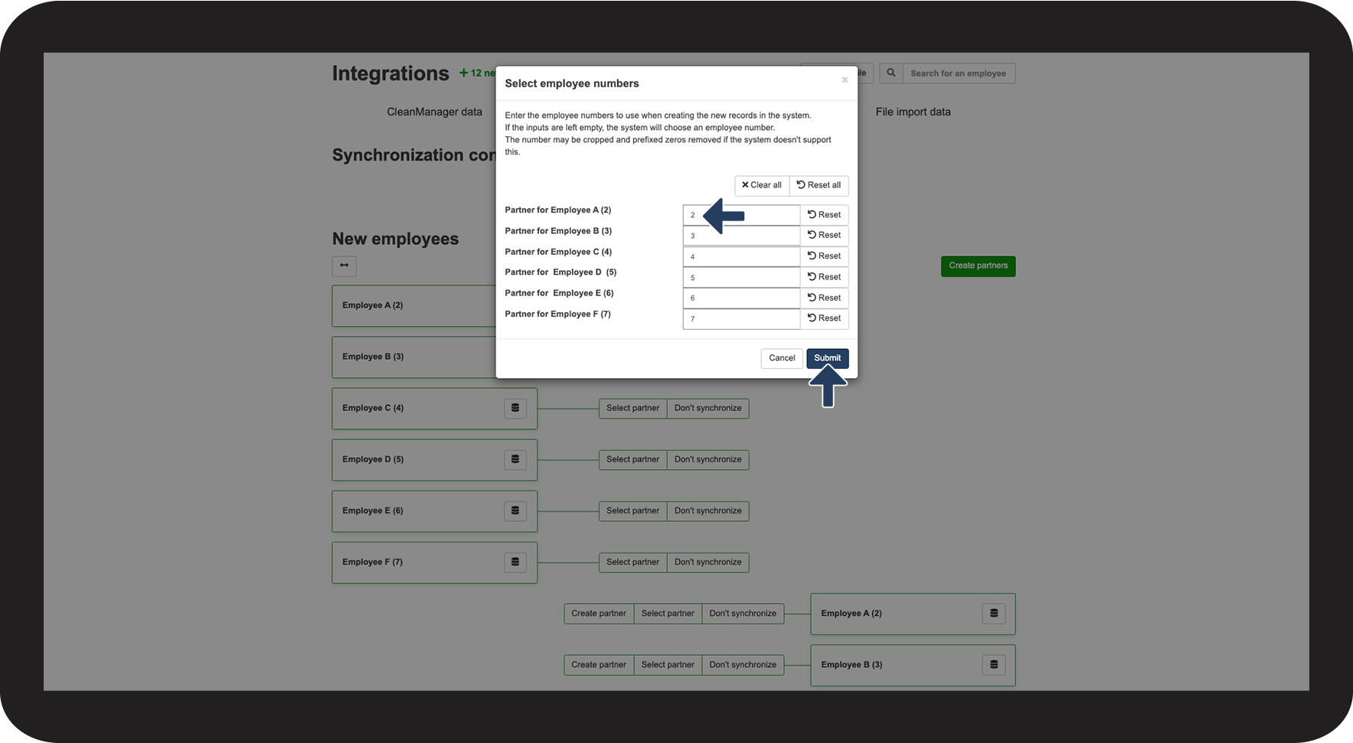Click the Integrations page title
This screenshot has height=743, width=1353.
pyautogui.click(x=391, y=73)
